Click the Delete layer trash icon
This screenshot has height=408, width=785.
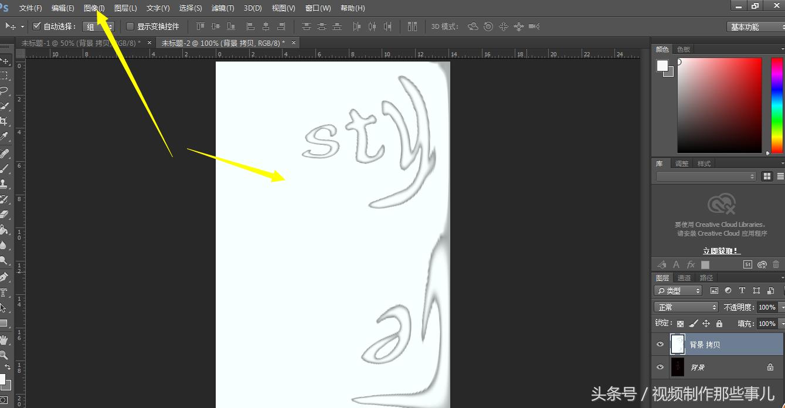pyautogui.click(x=775, y=264)
